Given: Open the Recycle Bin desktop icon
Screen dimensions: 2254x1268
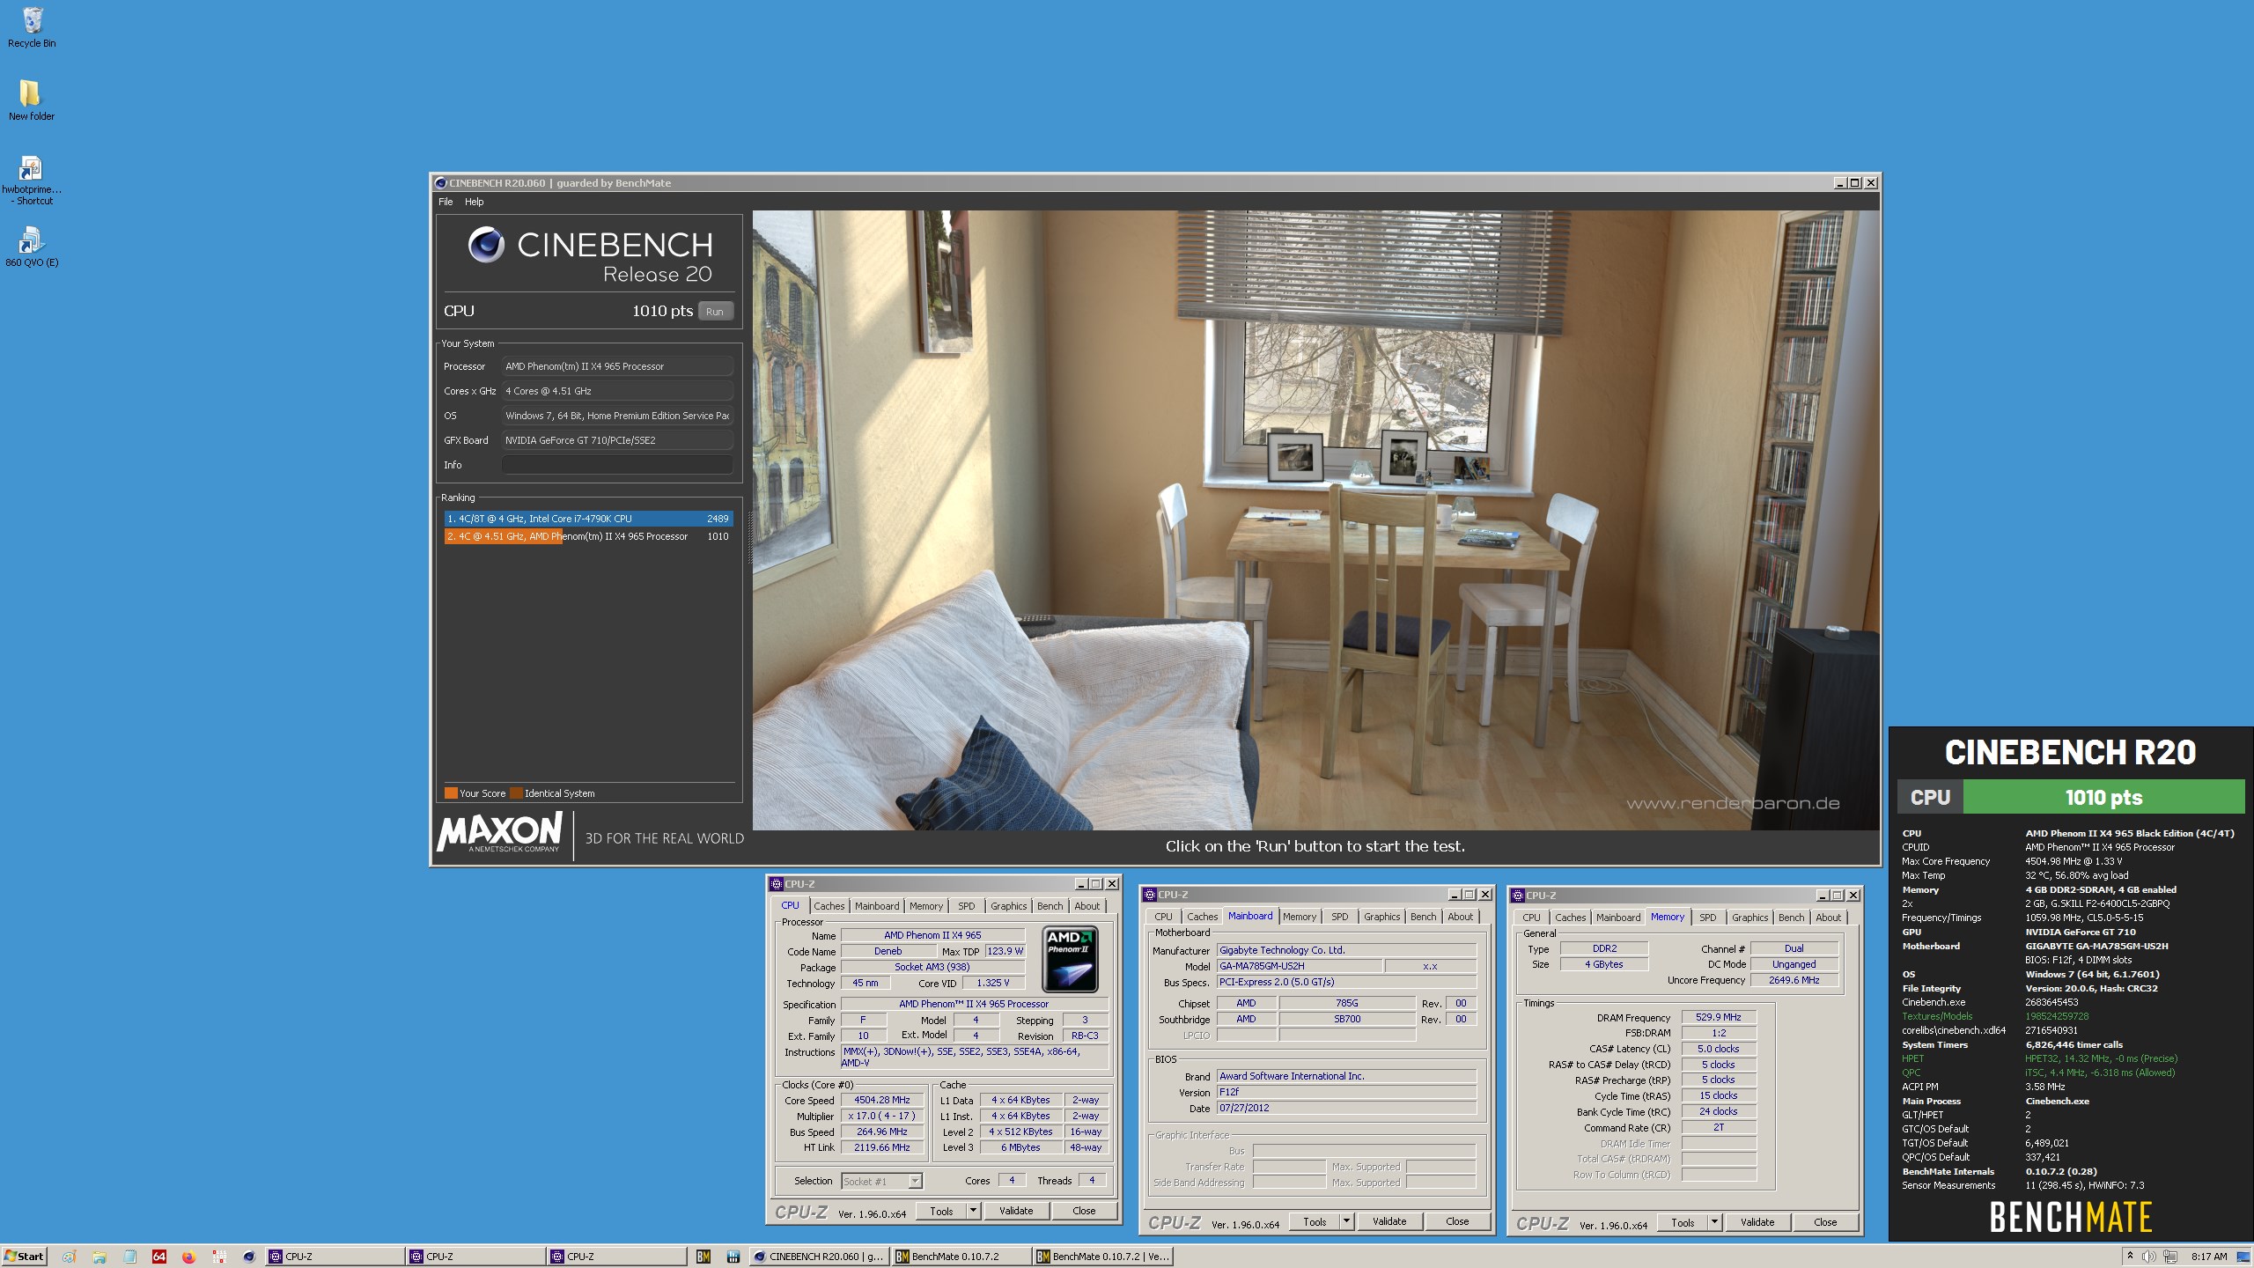Looking at the screenshot, I should (32, 26).
